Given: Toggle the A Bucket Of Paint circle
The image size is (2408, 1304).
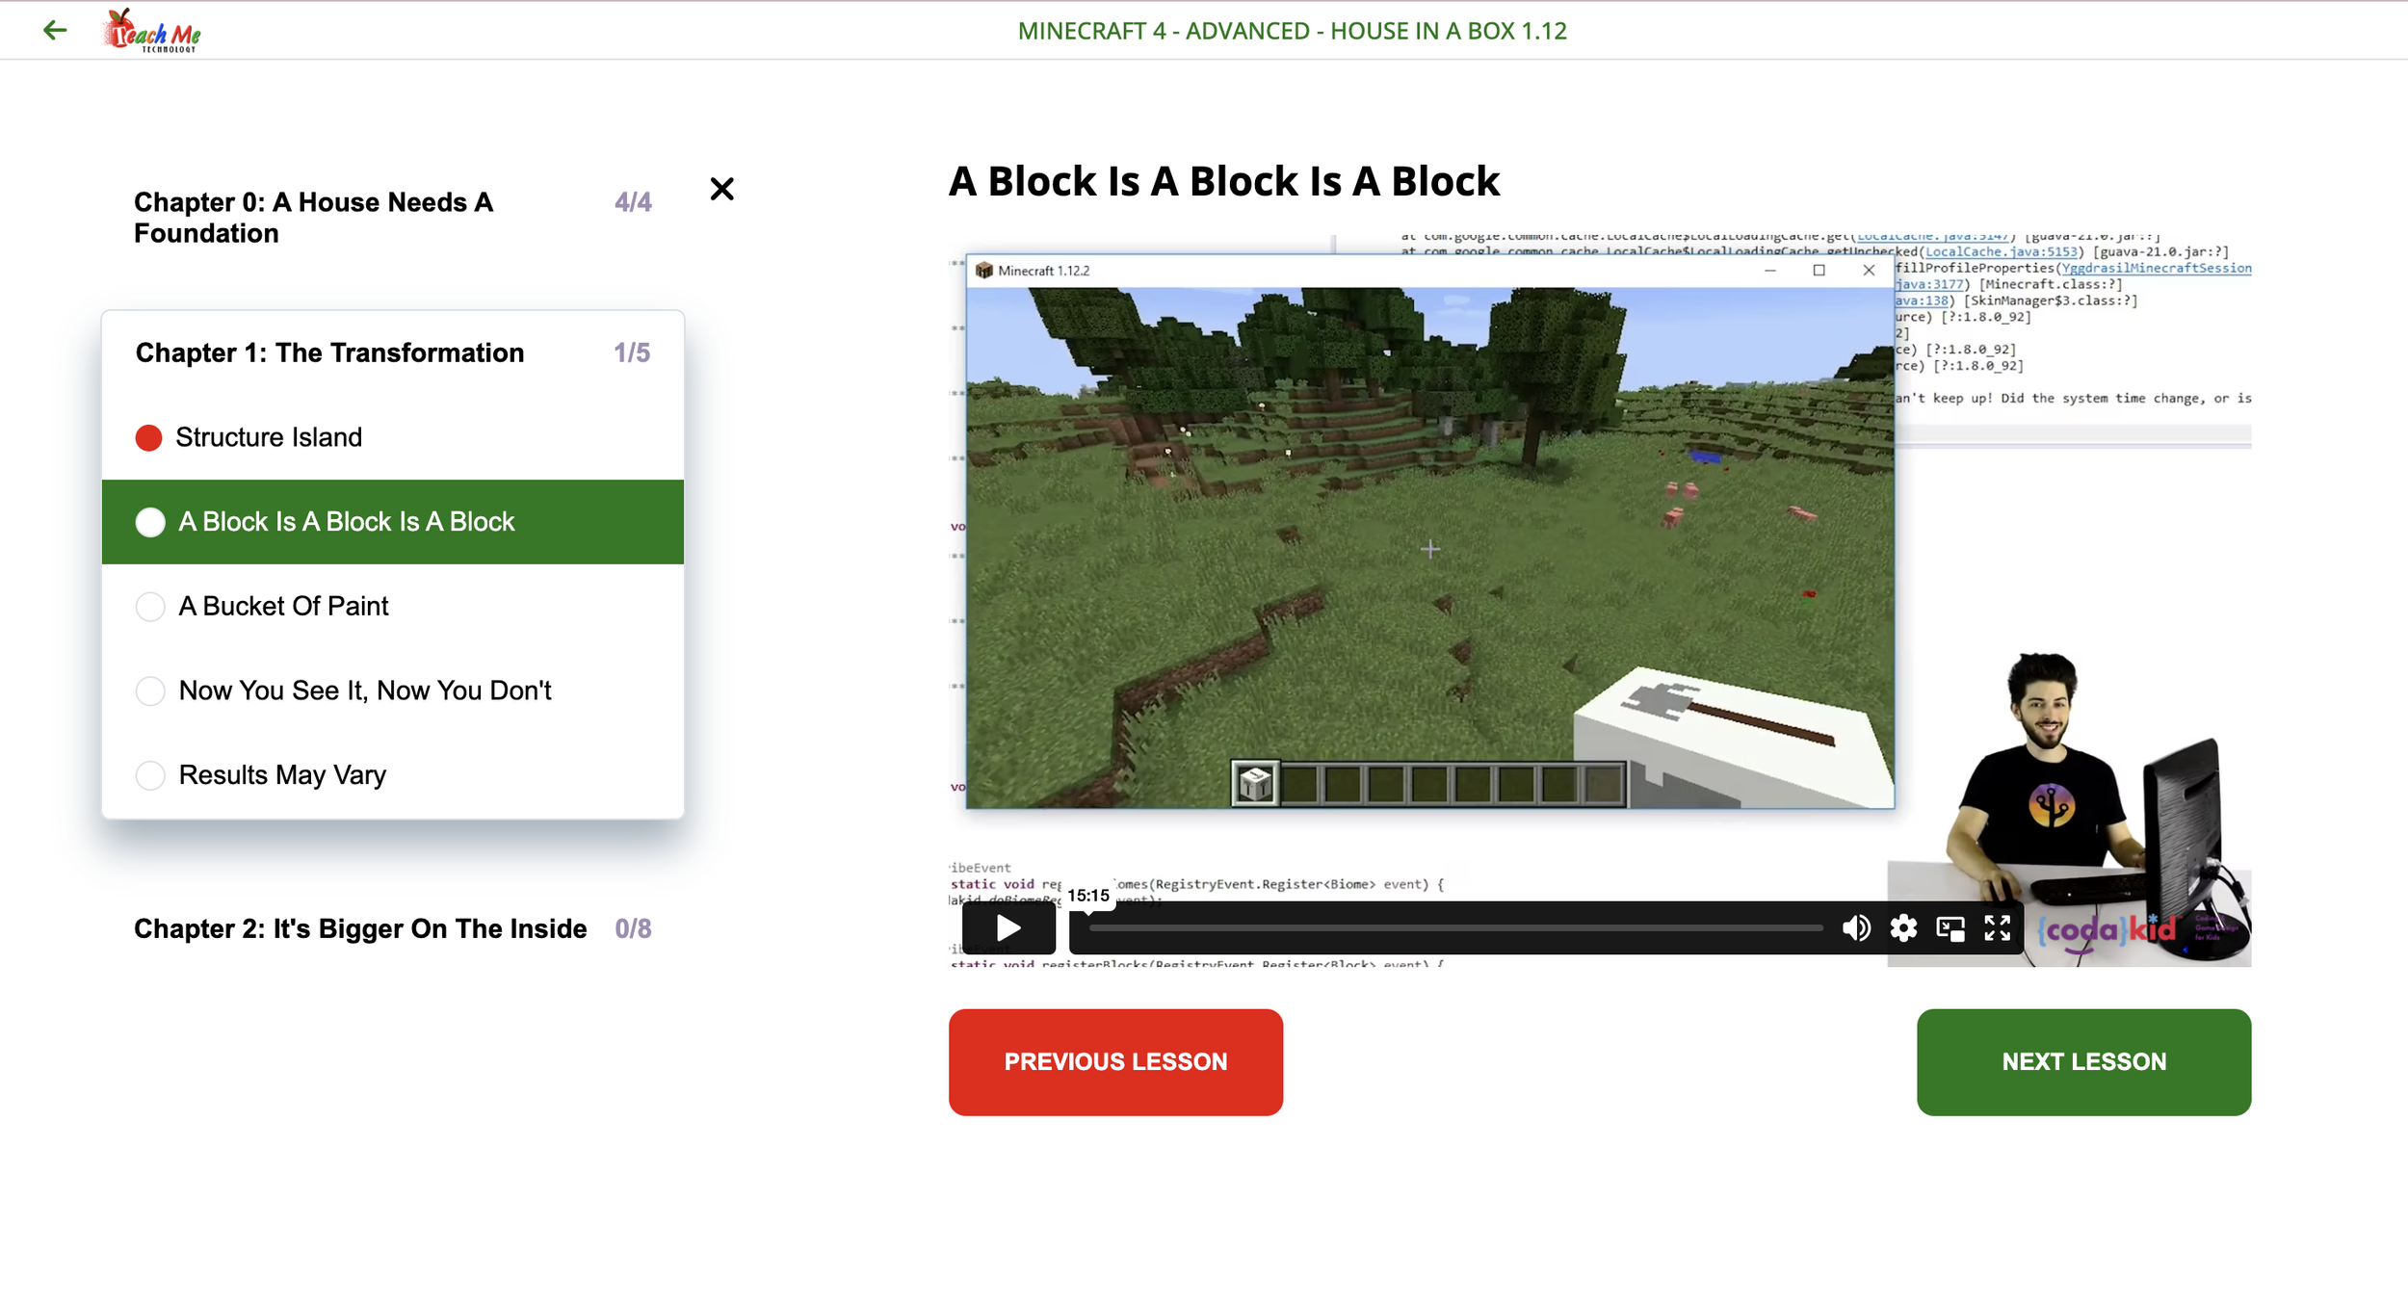Looking at the screenshot, I should click(x=150, y=607).
